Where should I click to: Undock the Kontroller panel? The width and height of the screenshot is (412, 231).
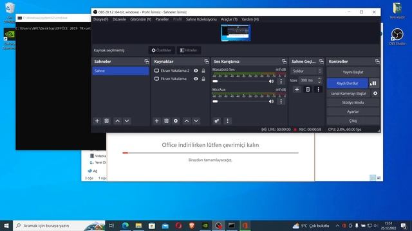[x=377, y=62]
